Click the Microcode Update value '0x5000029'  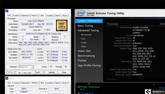tap(137, 75)
